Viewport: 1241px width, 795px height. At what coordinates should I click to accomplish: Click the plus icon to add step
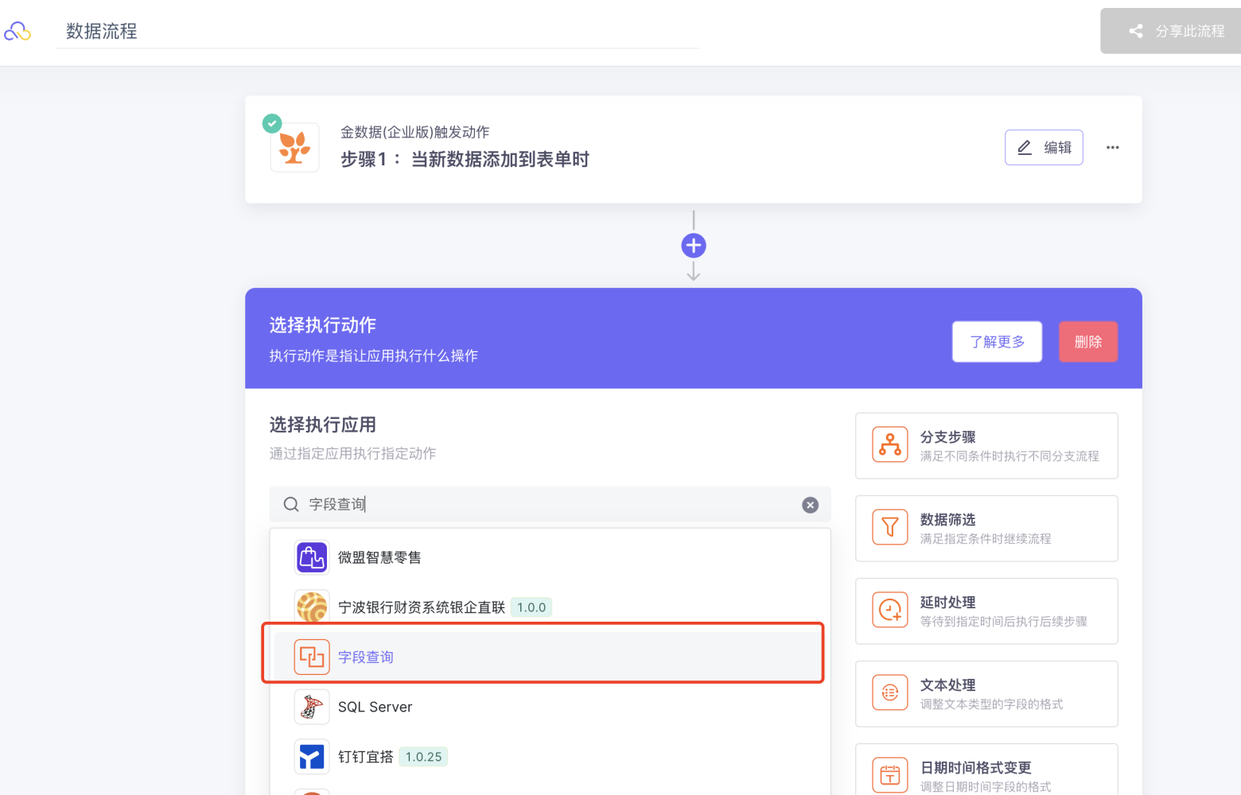tap(694, 246)
